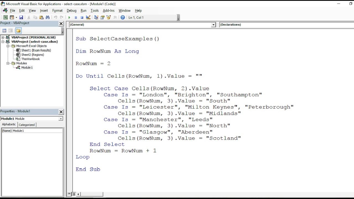Image resolution: width=354 pixels, height=199 pixels.
Task: Switch to the Alphabetic tab
Action: pyautogui.click(x=9, y=124)
